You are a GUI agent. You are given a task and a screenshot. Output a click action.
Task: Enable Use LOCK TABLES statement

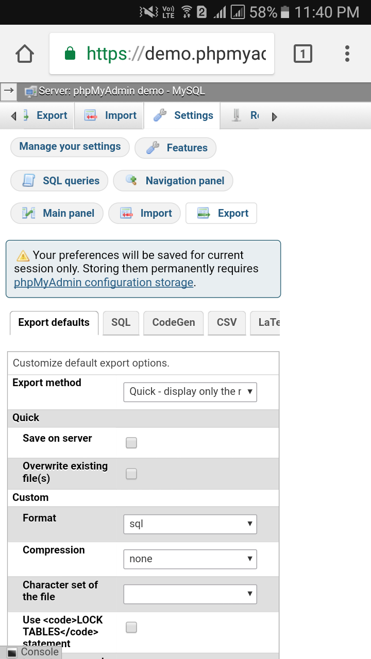tap(131, 627)
